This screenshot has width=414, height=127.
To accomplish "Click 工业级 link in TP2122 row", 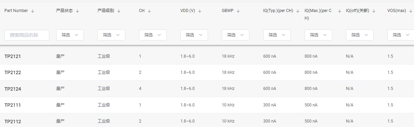I will (x=104, y=72).
